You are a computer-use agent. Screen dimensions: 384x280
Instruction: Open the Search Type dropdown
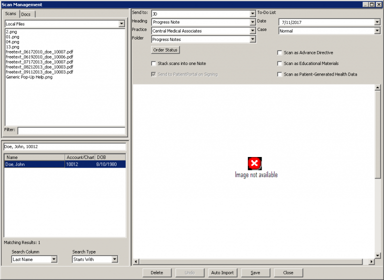coord(114,259)
